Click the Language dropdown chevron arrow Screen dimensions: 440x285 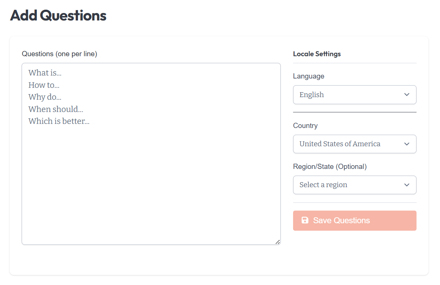click(407, 95)
